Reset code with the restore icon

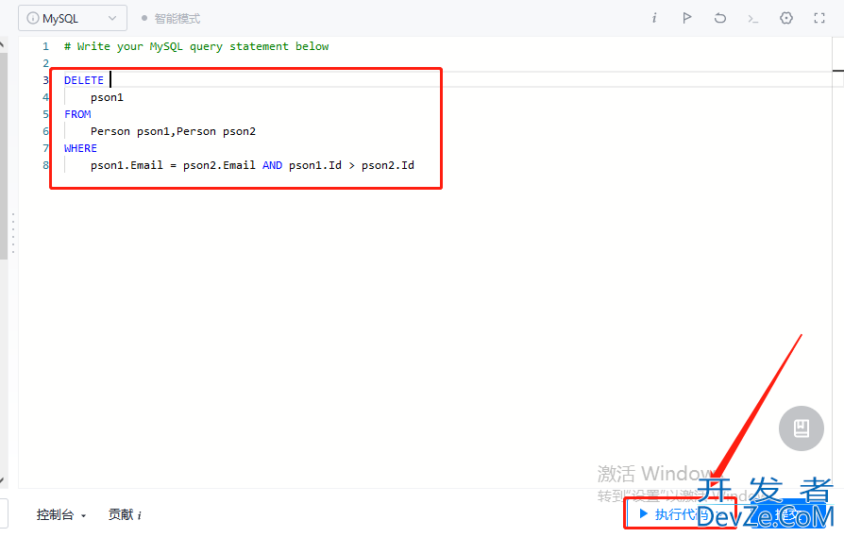pyautogui.click(x=720, y=18)
